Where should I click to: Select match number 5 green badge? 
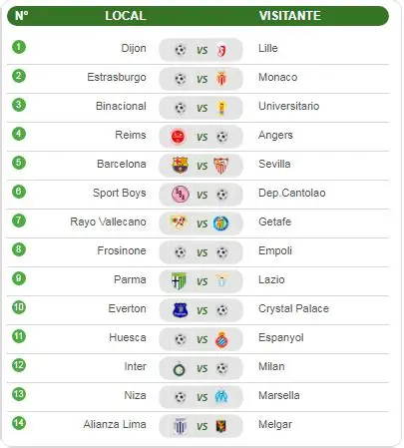pos(19,163)
